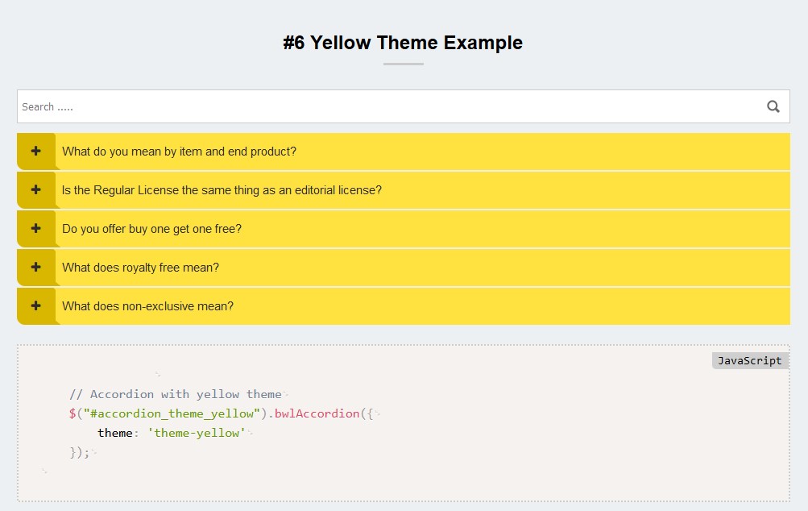Click the '#6 Yellow Theme Example' heading

(x=403, y=43)
